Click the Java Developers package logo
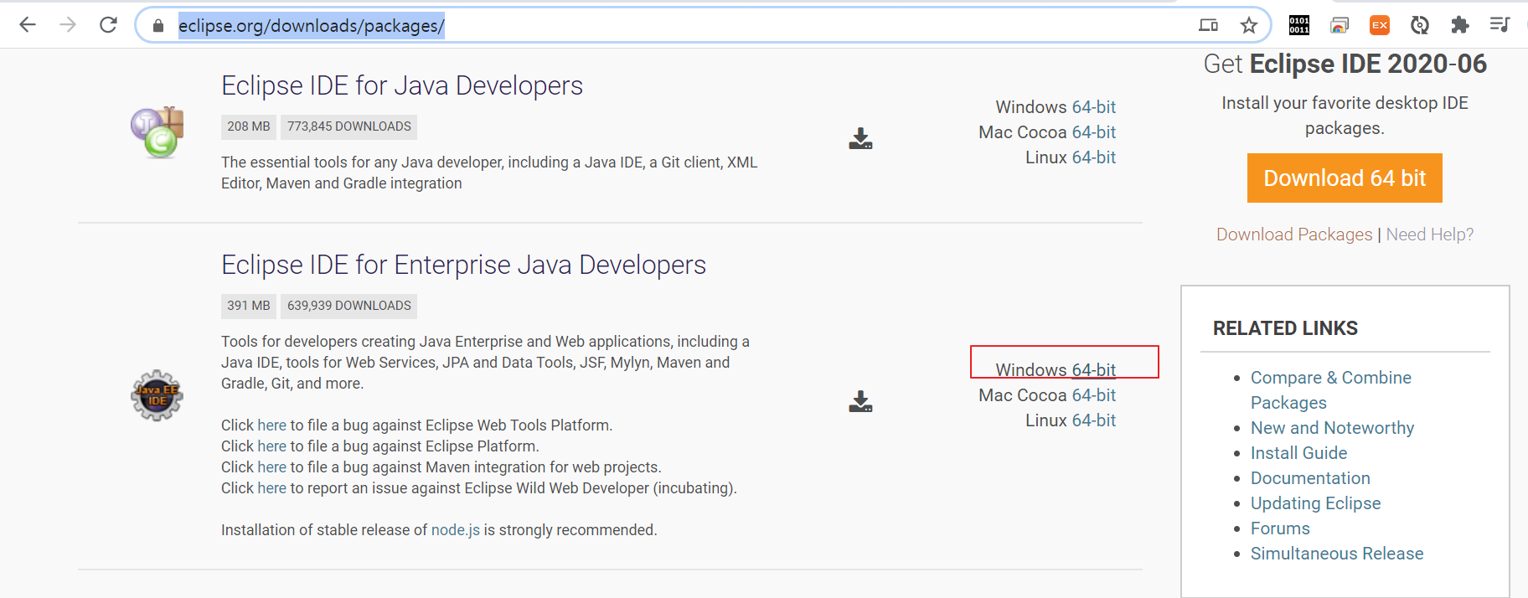This screenshot has height=598, width=1528. 157,132
